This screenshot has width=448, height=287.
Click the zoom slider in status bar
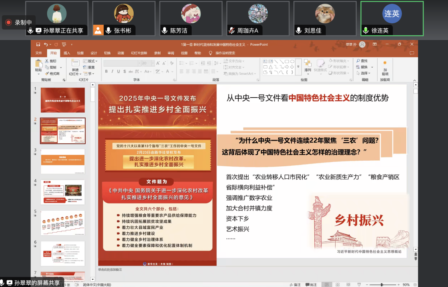[382, 285]
